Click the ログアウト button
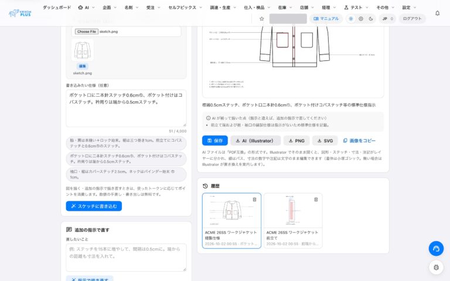The image size is (450, 281). coord(412,19)
